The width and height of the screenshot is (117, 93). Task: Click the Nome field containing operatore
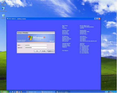(x=36, y=45)
